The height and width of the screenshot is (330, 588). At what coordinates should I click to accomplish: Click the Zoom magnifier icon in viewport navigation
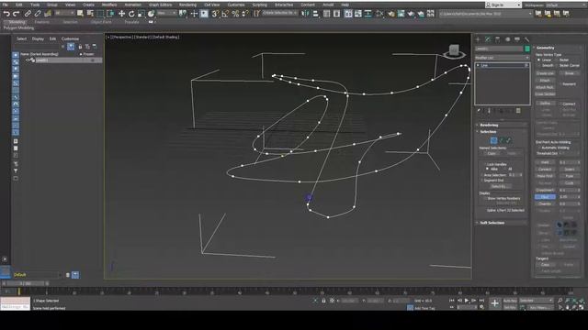[560, 301]
